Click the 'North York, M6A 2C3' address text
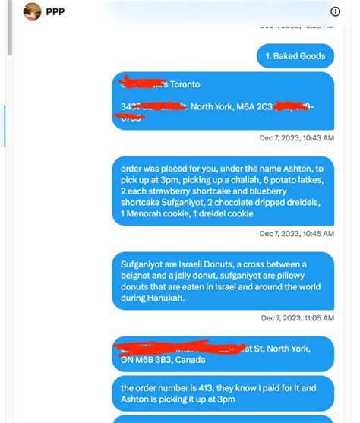The height and width of the screenshot is (423, 360). [232, 107]
